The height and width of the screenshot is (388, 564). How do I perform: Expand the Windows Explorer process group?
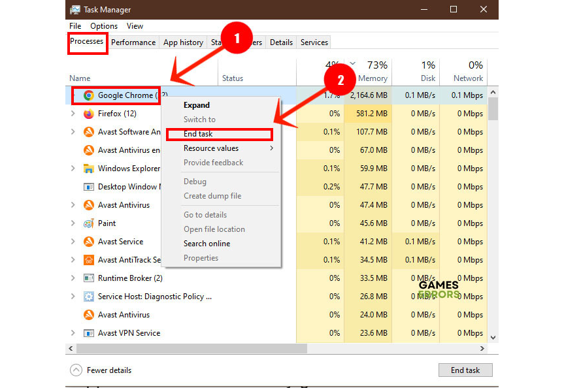73,169
